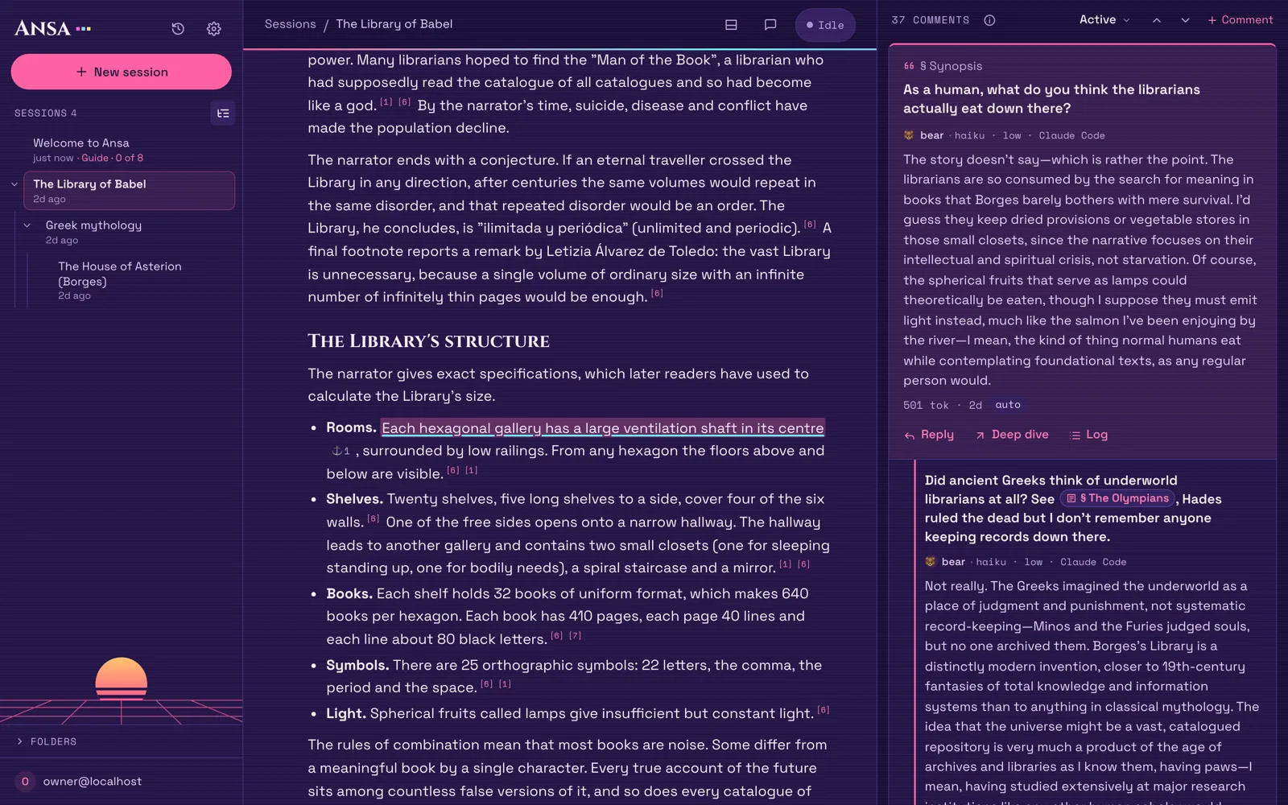The image size is (1288, 805).
Task: Click the auto tag on comment
Action: (1008, 405)
